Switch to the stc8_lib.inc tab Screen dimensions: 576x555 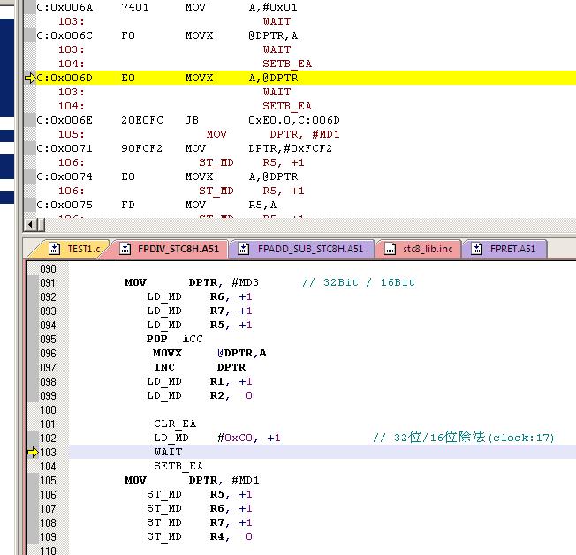click(419, 249)
